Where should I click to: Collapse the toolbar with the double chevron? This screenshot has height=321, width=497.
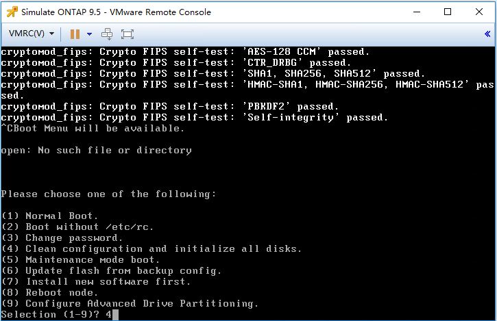487,34
